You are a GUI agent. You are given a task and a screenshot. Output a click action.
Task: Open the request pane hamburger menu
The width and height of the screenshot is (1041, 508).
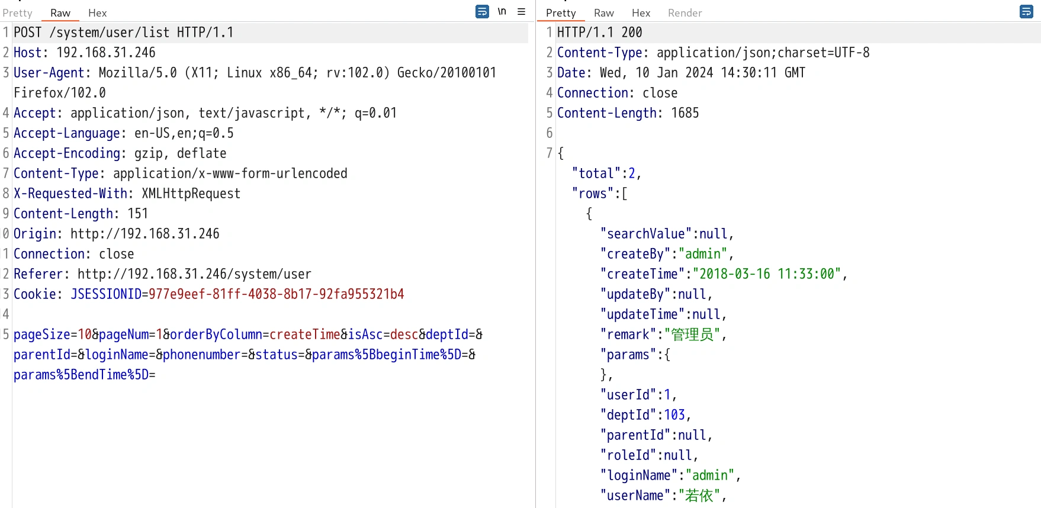[521, 12]
